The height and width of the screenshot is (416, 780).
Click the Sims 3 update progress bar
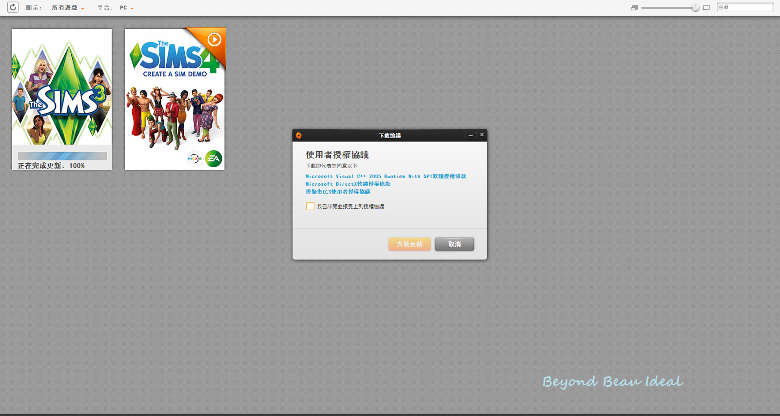point(62,156)
